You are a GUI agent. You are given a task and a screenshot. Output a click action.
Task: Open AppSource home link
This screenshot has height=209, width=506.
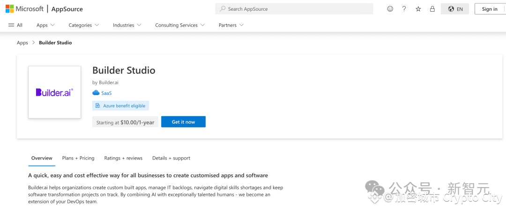click(x=67, y=9)
